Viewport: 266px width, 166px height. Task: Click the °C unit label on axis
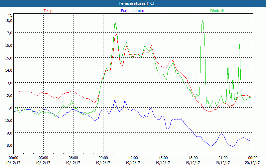tap(10, 15)
